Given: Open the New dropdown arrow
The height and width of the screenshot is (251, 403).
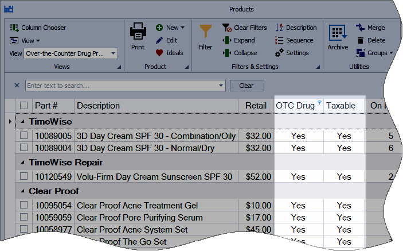Looking at the screenshot, I should click(182, 28).
